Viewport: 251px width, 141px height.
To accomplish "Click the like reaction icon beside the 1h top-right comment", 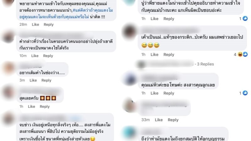I will (245, 18).
